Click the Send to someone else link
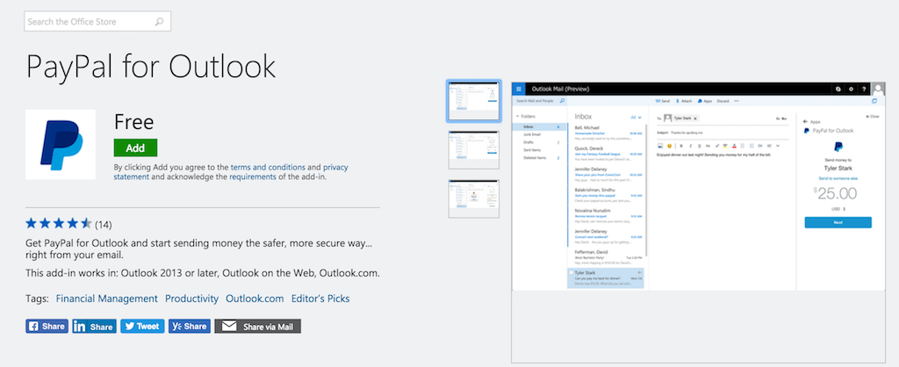Screen dimensions: 899x367 (x=838, y=178)
